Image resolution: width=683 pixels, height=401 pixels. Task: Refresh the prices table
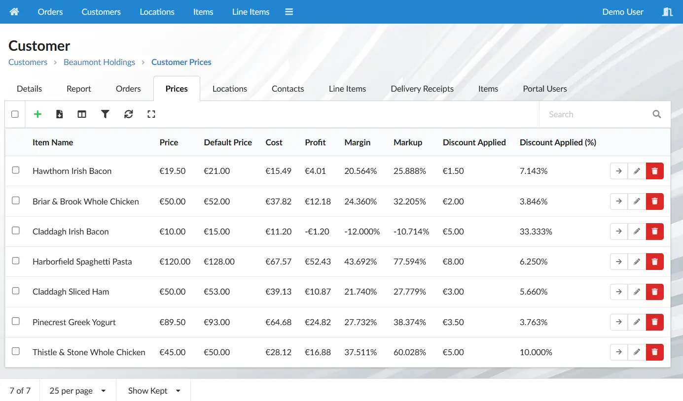click(x=129, y=114)
